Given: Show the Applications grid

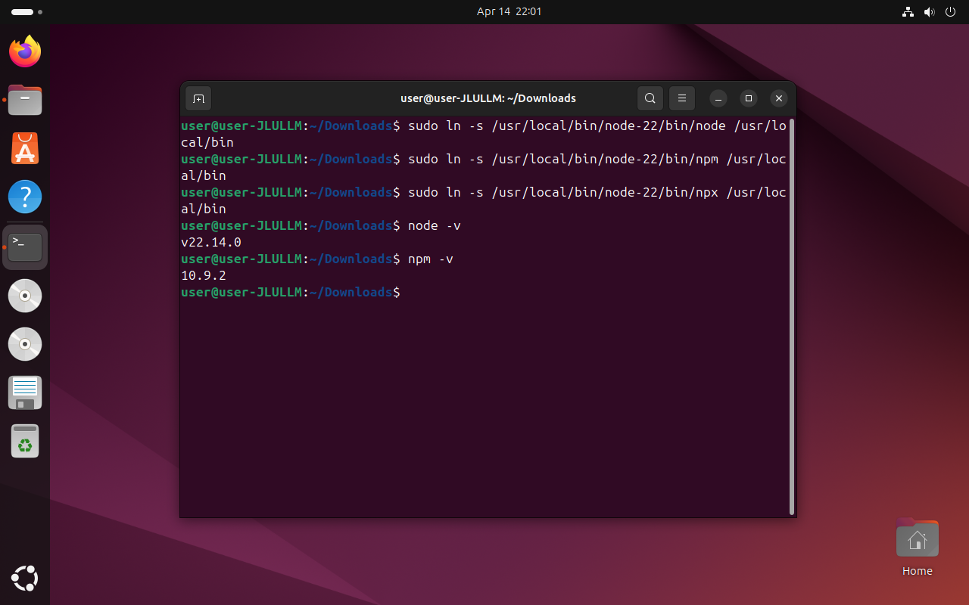Looking at the screenshot, I should point(24,579).
